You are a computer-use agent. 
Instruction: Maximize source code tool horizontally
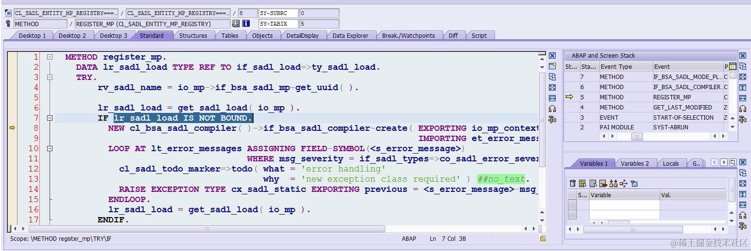(552, 98)
